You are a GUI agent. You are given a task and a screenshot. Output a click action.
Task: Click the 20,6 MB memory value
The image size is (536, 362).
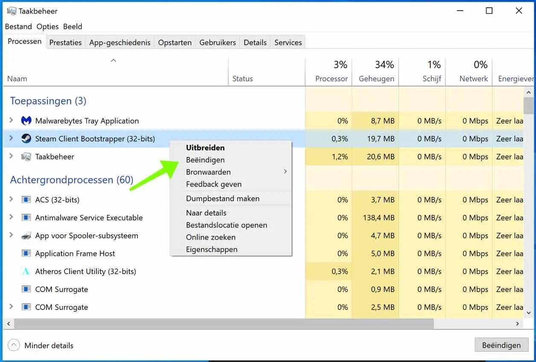click(x=381, y=156)
